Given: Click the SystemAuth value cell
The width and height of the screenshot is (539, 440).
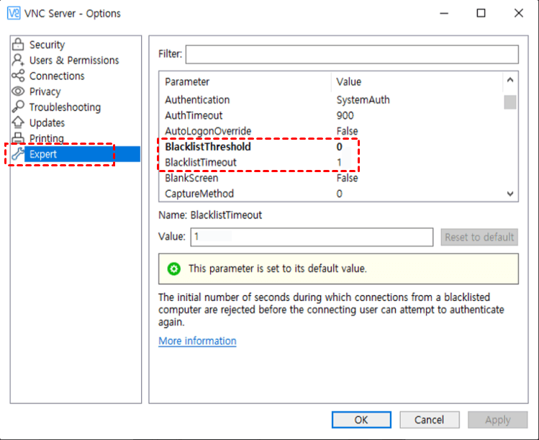Looking at the screenshot, I should point(363,100).
